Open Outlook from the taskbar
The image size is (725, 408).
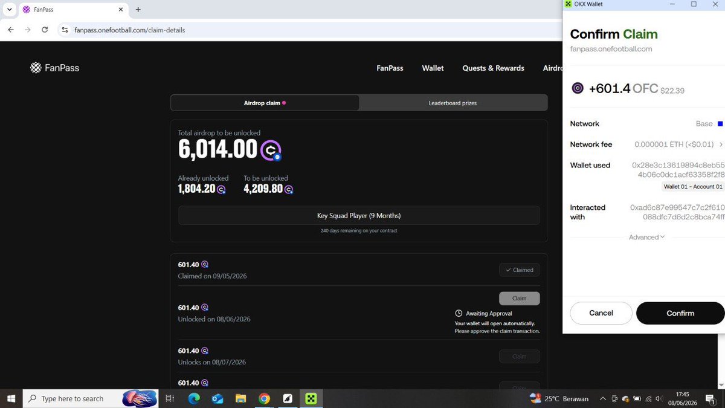click(x=217, y=398)
